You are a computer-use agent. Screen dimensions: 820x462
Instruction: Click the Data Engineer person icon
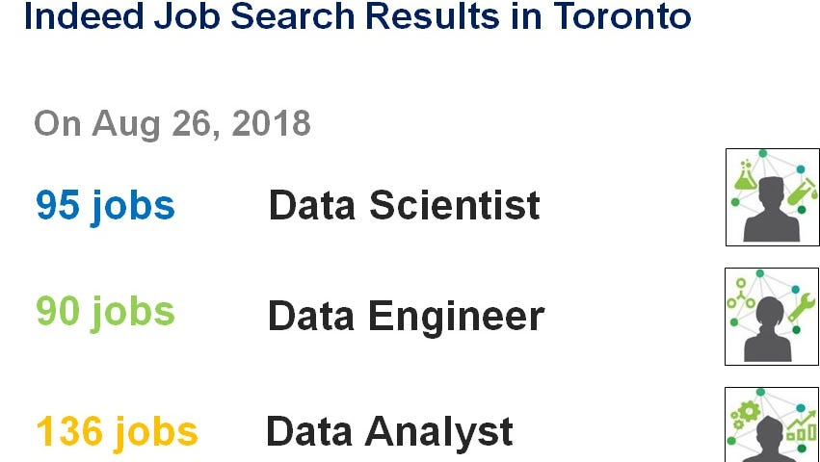[772, 317]
